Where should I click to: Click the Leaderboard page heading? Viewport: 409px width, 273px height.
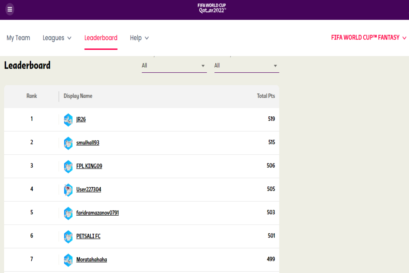[27, 65]
